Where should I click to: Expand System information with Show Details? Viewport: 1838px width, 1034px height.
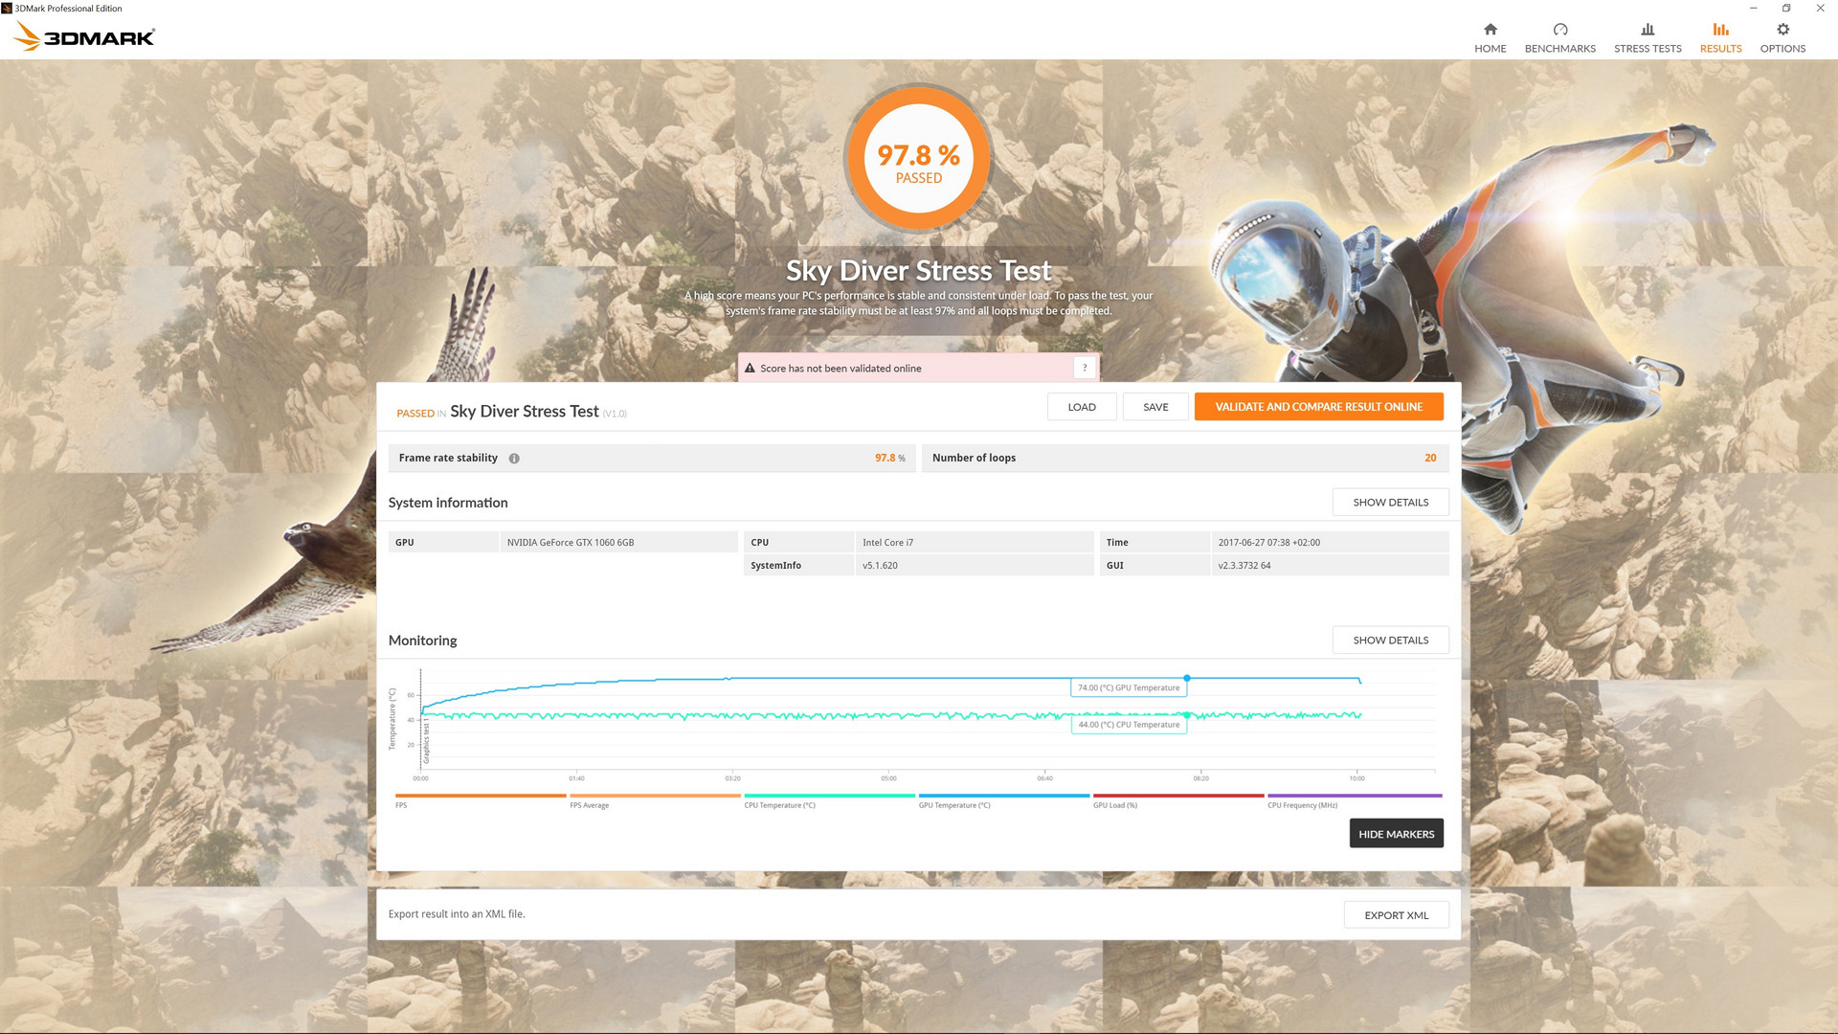[x=1389, y=503]
